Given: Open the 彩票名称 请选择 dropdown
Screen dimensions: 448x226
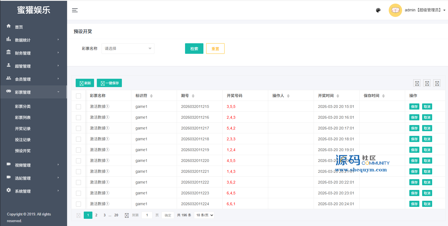Looking at the screenshot, I should (x=128, y=49).
